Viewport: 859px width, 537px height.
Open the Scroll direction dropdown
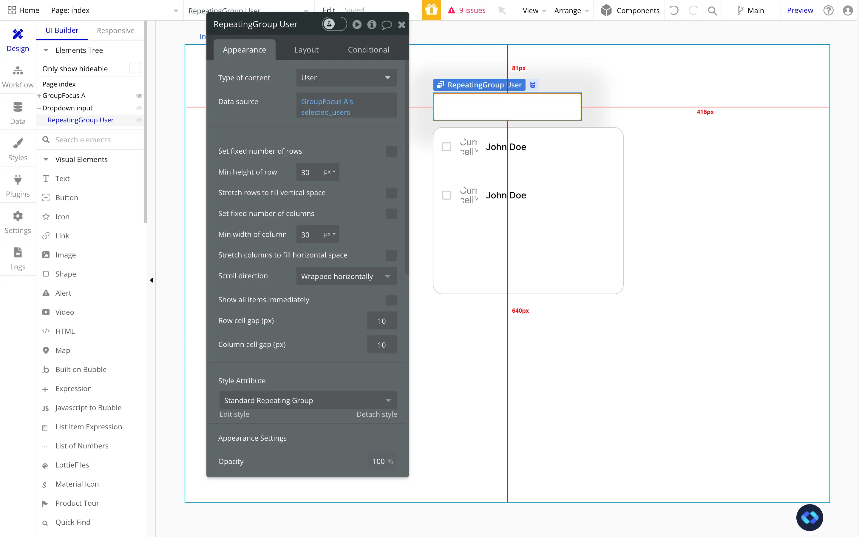pos(346,276)
